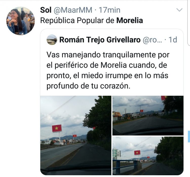190x177 pixels.
Task: Click the blue scrollbar strip at right edge
Action: point(189,136)
